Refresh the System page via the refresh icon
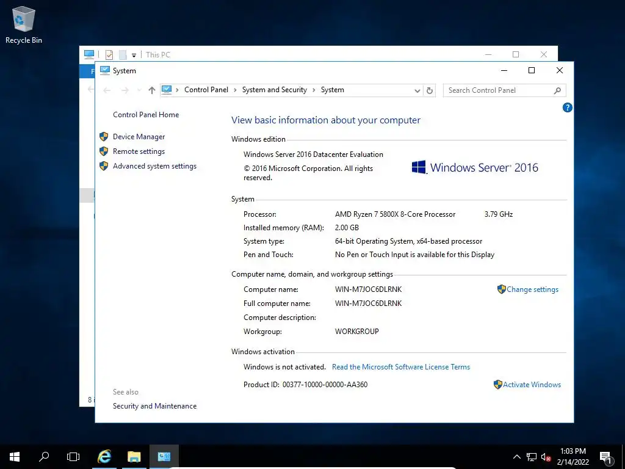625x469 pixels. pyautogui.click(x=429, y=90)
